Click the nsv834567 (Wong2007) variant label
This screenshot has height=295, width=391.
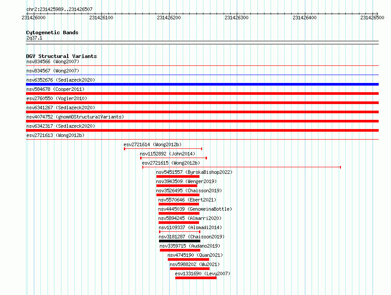pos(53,71)
